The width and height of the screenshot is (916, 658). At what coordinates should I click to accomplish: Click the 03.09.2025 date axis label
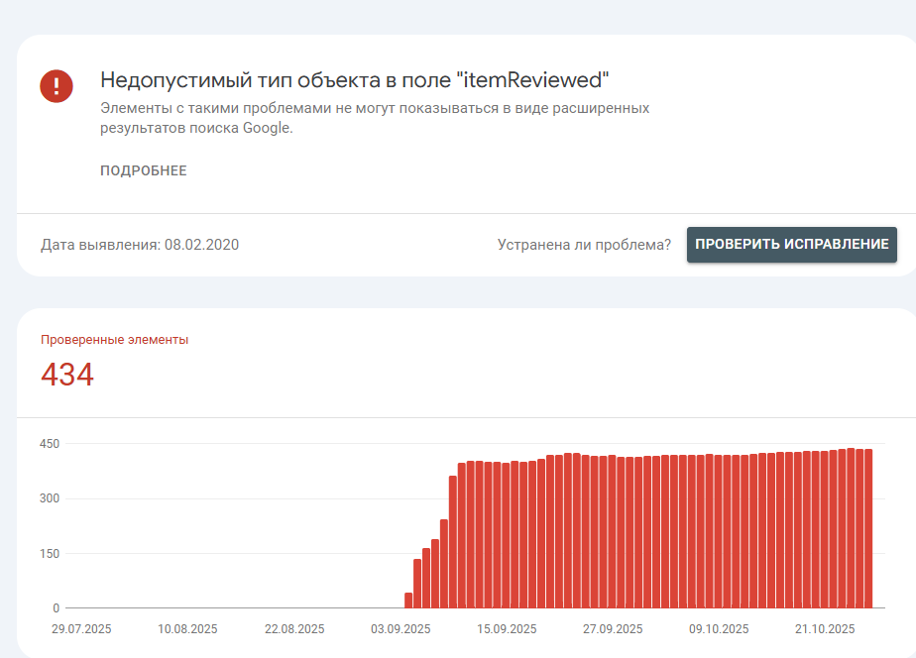click(x=401, y=629)
